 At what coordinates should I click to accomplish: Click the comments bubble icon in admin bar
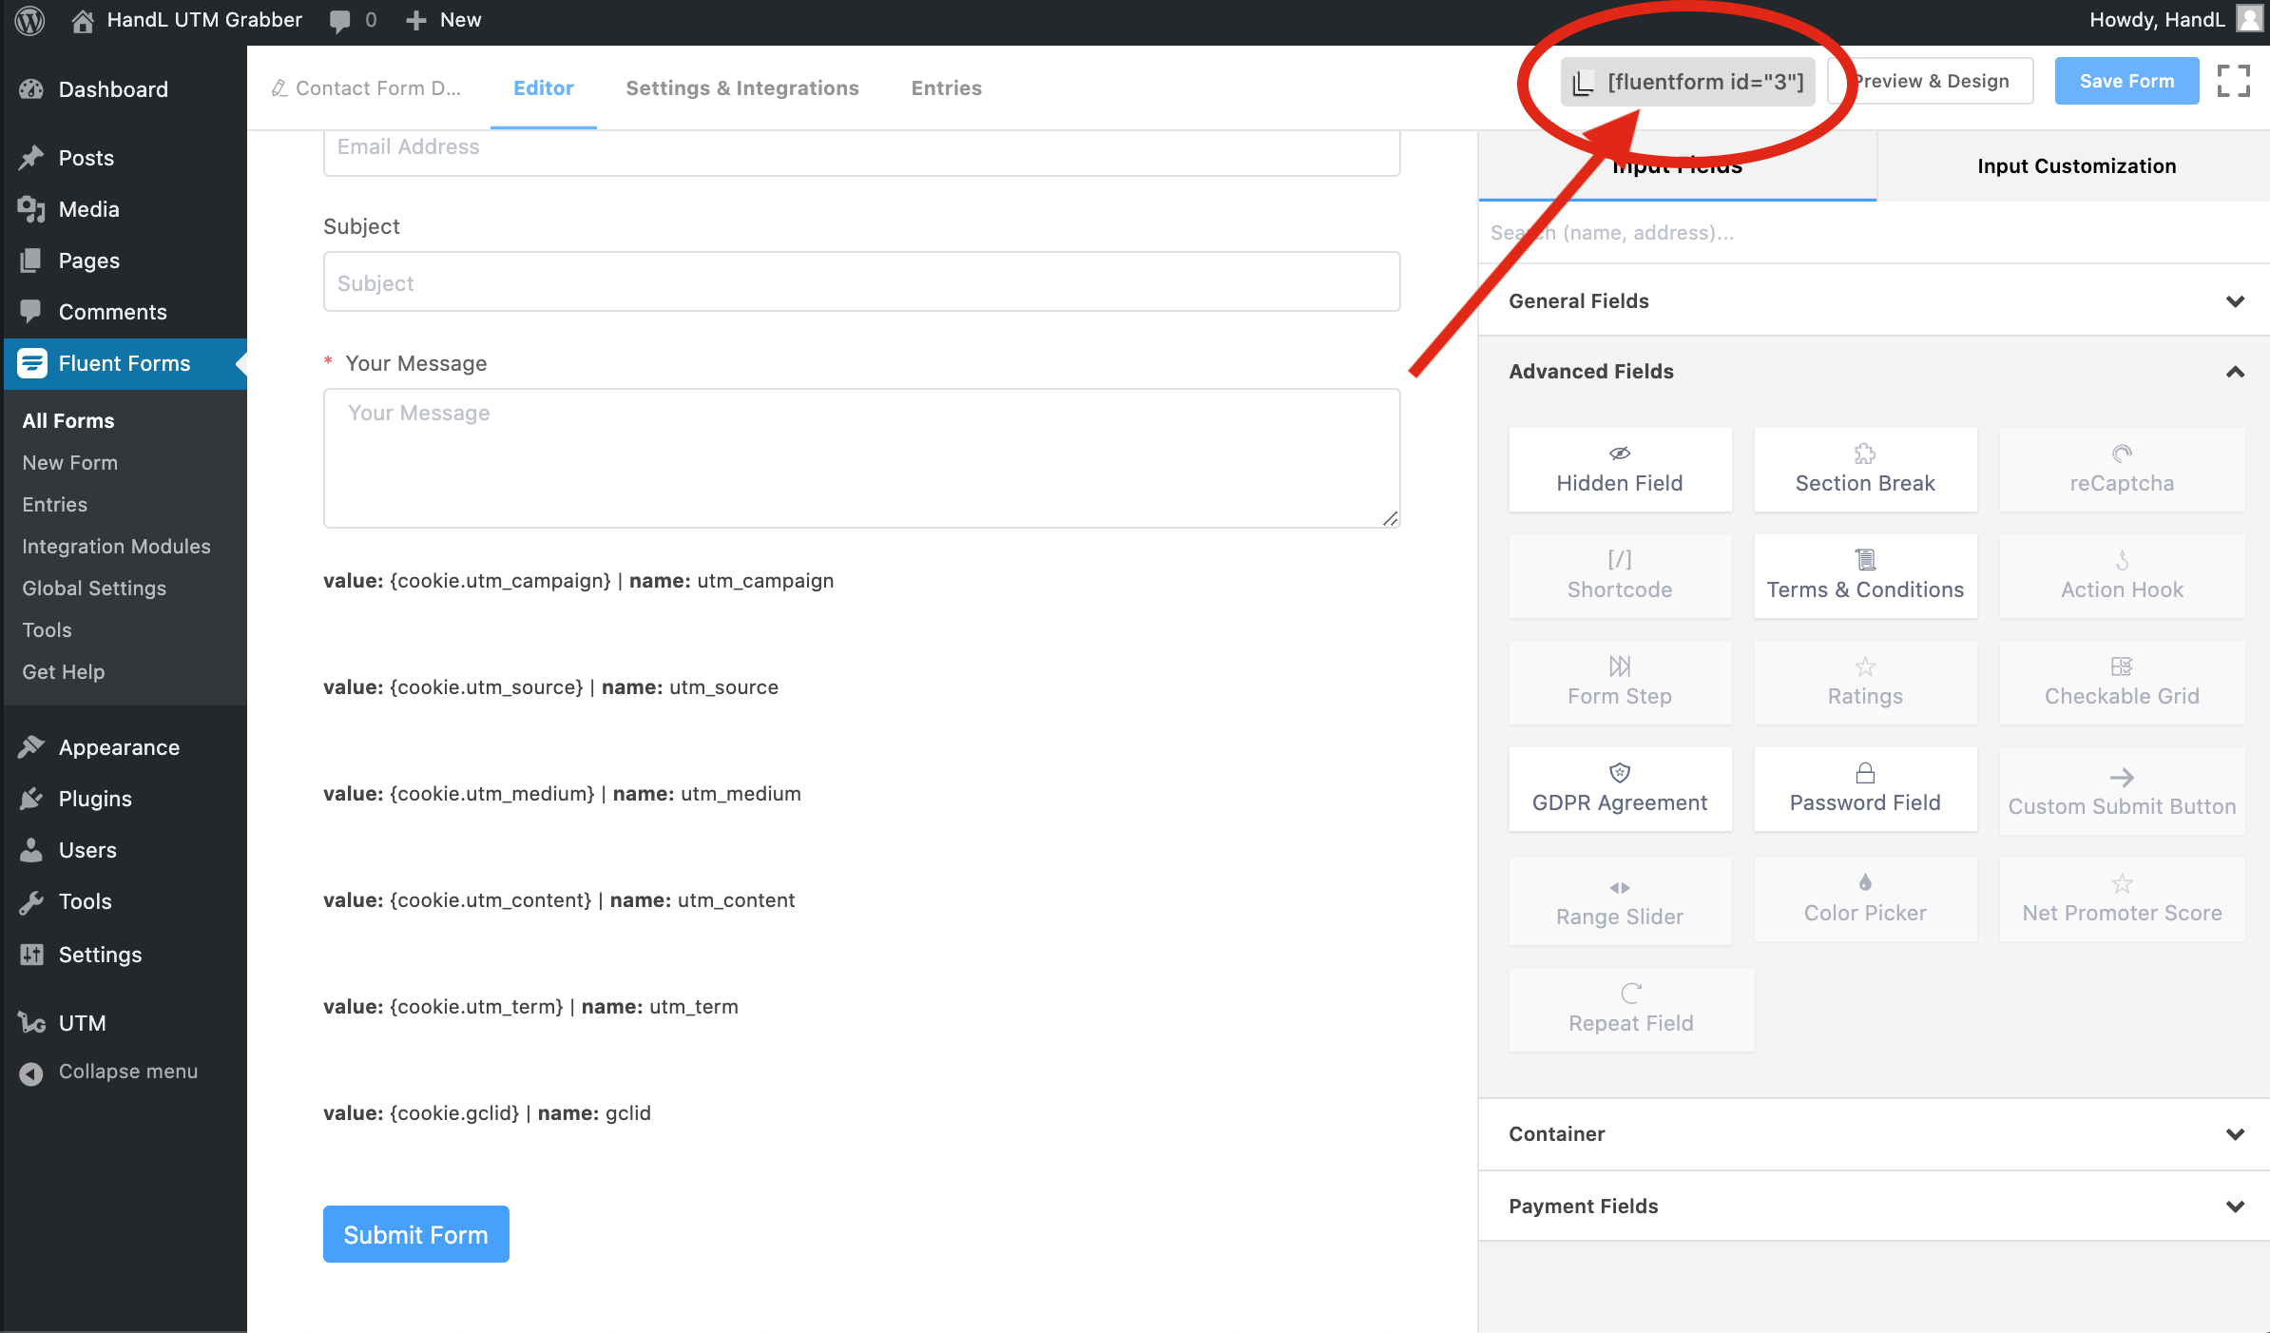pyautogui.click(x=339, y=20)
